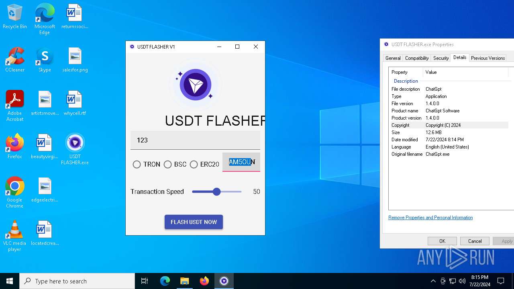Select the edgeelectri... image file

point(45,190)
